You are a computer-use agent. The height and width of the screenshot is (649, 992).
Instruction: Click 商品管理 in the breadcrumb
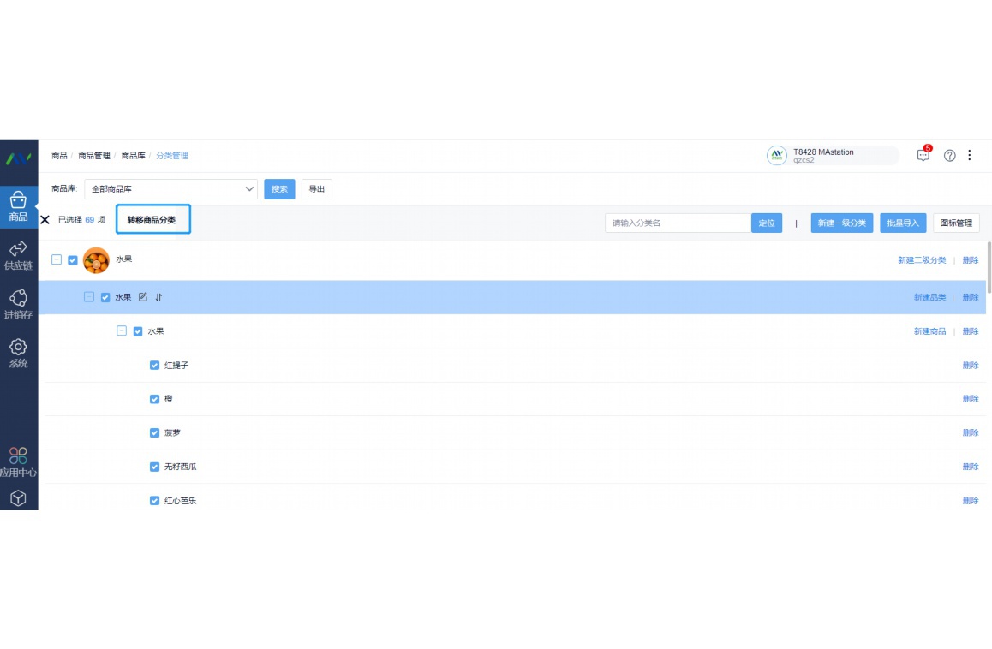[x=94, y=156]
